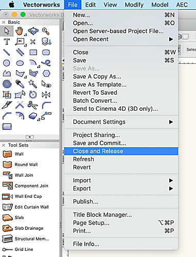
Task: Open the Apple menu
Action: coord(12,5)
